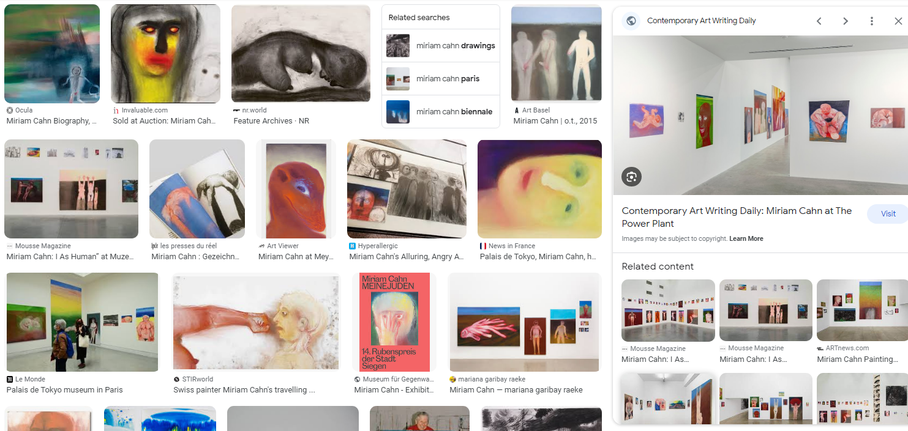Open the ARTnews.com related content thumbnail
This screenshot has width=908, height=431.
tap(862, 310)
